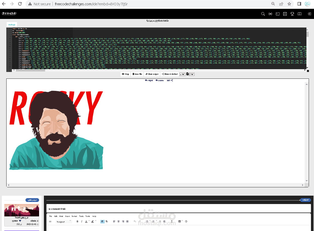The width and height of the screenshot is (314, 231).
Task: Expand the highlight color dropdown arrow
Action: 96,221
